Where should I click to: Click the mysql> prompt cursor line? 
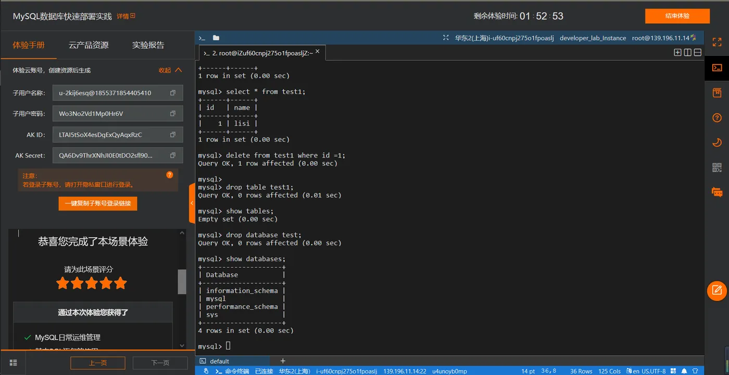coord(214,346)
